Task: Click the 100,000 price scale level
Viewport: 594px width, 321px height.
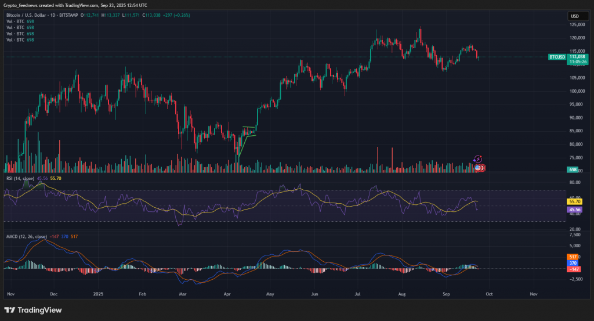Action: click(576, 91)
